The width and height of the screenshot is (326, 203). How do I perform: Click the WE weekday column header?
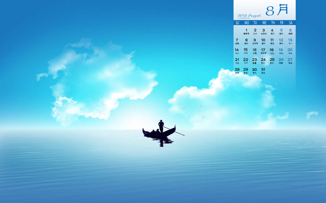coord(264,23)
